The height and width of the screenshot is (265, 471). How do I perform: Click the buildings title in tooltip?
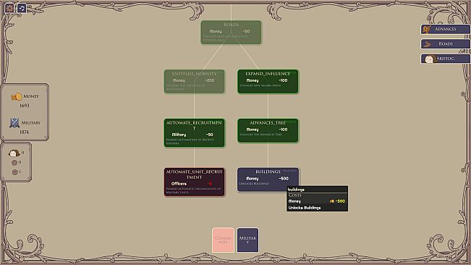point(296,190)
